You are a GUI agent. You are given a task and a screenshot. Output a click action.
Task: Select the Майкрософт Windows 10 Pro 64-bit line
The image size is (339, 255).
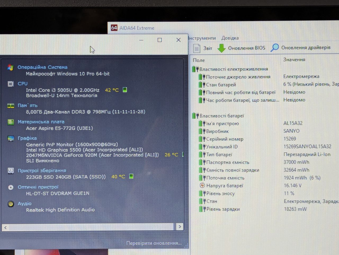pos(68,74)
